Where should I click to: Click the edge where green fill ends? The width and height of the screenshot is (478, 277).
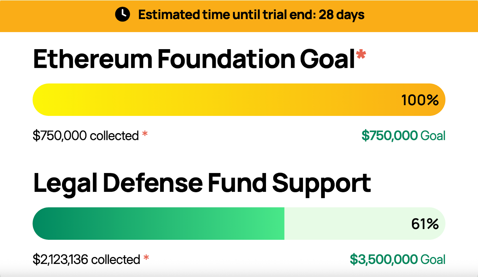click(x=284, y=223)
